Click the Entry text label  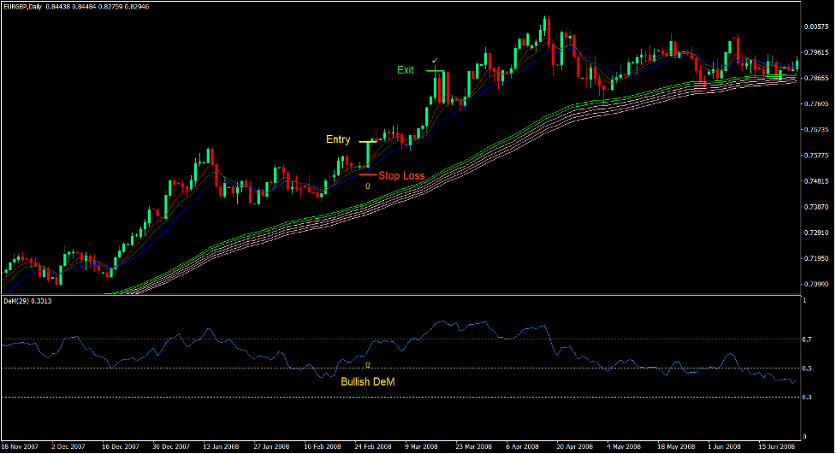coord(337,140)
